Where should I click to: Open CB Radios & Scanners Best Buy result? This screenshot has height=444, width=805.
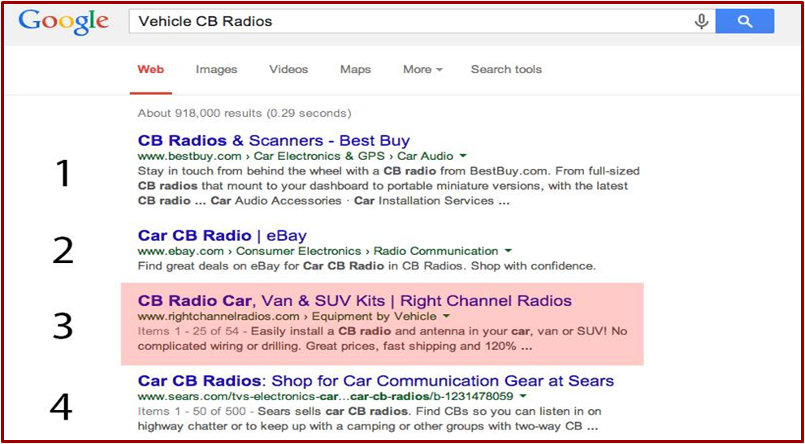[274, 140]
